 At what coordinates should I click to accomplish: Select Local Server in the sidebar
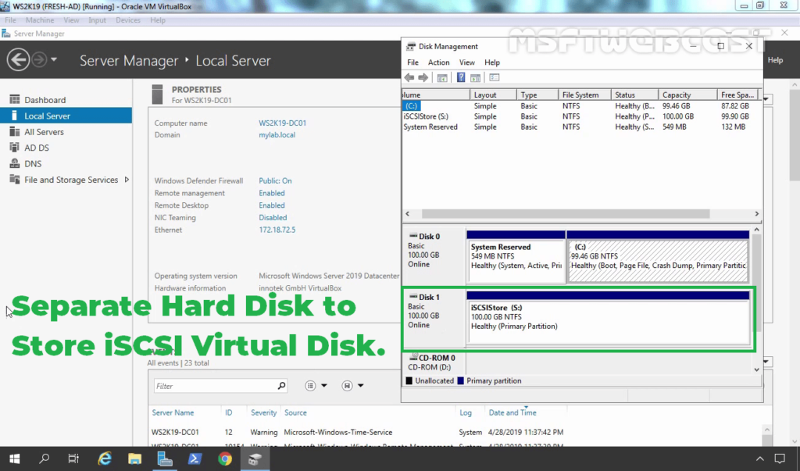pyautogui.click(x=66, y=116)
